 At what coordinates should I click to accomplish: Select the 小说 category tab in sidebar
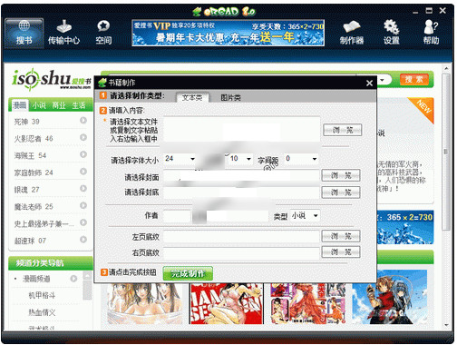click(x=39, y=105)
